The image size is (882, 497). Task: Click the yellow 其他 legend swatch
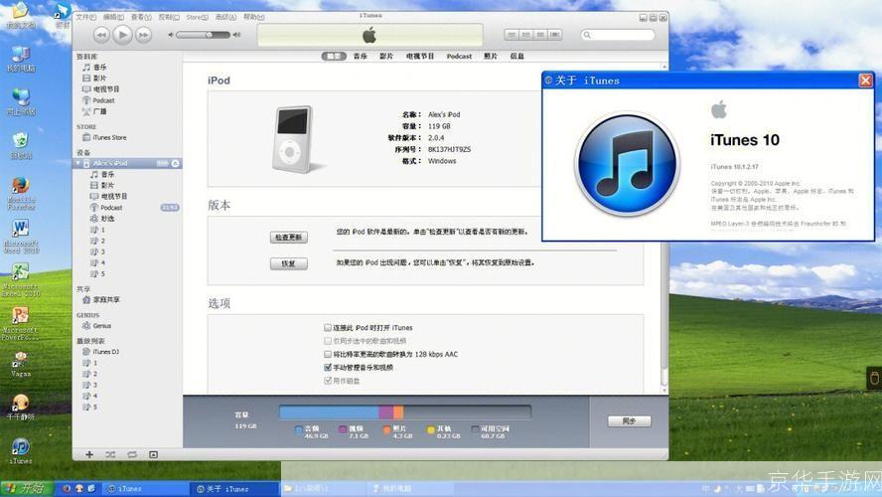click(x=431, y=429)
